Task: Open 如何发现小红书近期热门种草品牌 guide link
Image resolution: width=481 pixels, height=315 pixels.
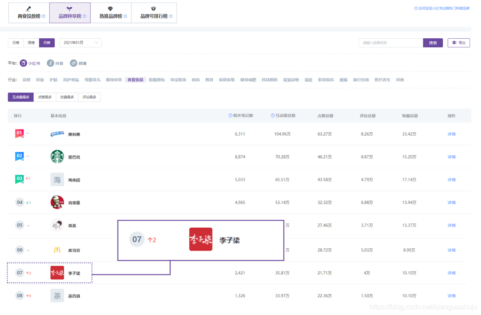Action: pyautogui.click(x=444, y=8)
